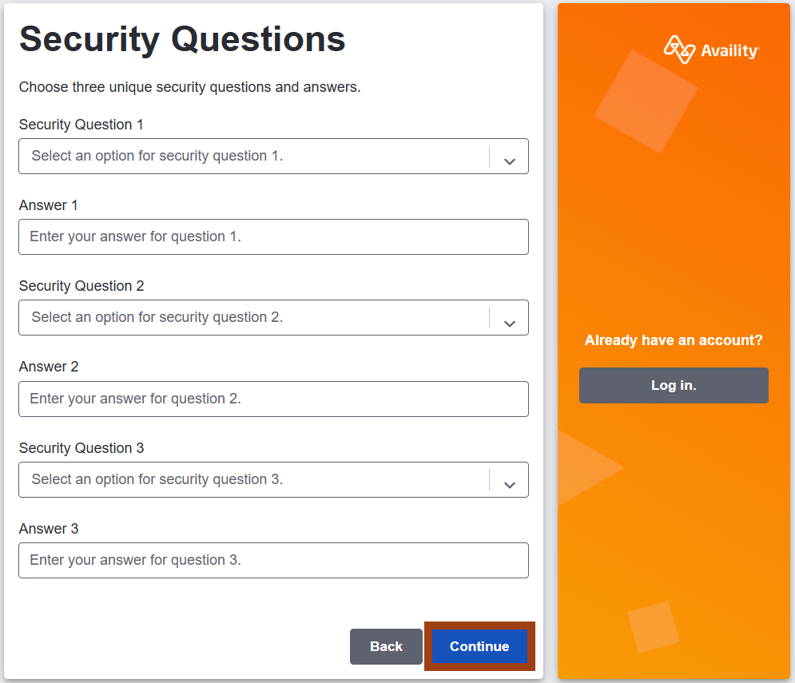Click the Availity logo icon
795x683 pixels.
pyautogui.click(x=679, y=50)
